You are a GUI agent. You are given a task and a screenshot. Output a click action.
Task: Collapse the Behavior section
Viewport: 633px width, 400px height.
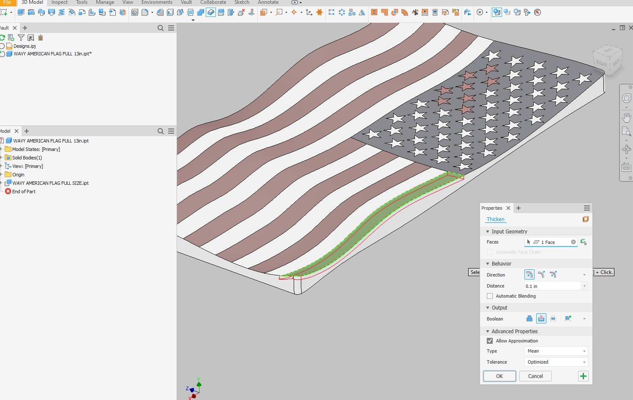pos(488,264)
